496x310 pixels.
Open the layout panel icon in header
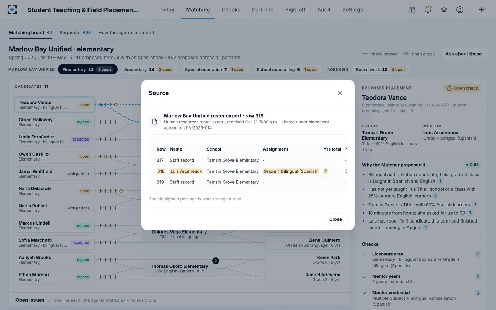(412, 10)
